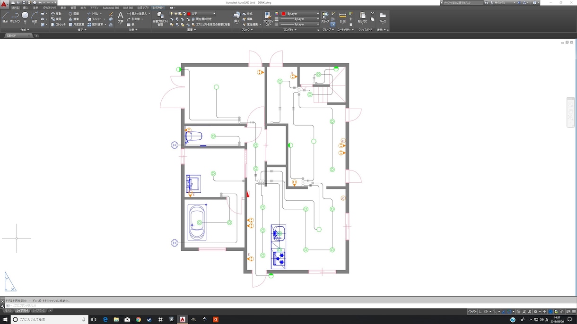Click the サインイン (Sign In) button
The image size is (577, 324).
coord(499,3)
